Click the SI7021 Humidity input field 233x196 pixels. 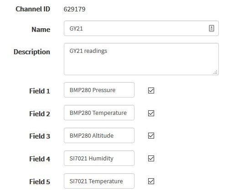pos(99,158)
